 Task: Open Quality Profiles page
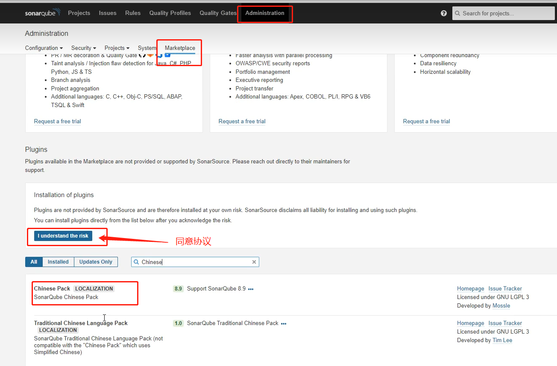(170, 13)
